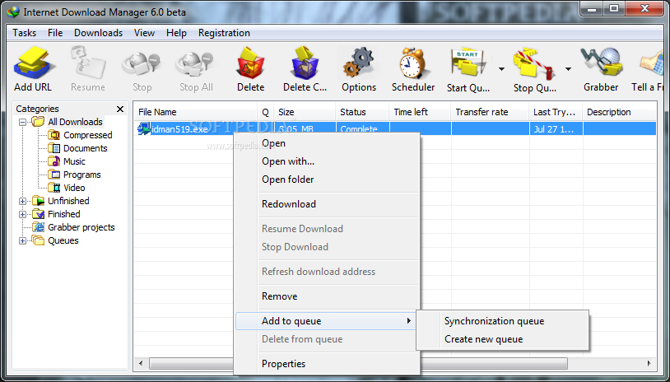Expand the Add to queue submenu arrow
The height and width of the screenshot is (382, 670).
pos(409,320)
